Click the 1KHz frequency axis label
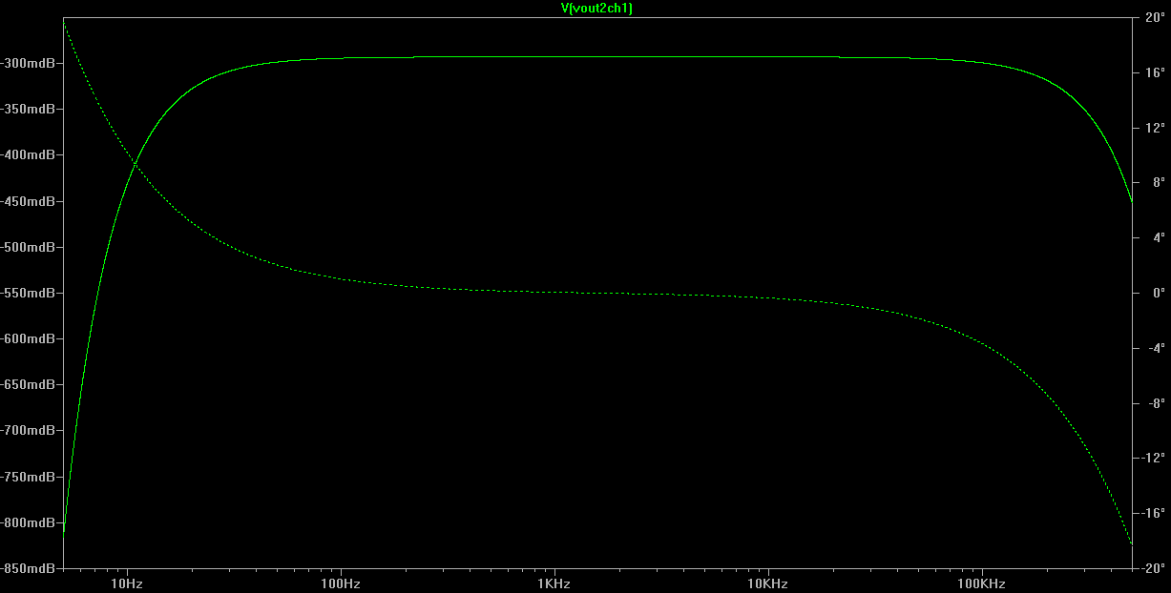The height and width of the screenshot is (593, 1171). click(554, 583)
